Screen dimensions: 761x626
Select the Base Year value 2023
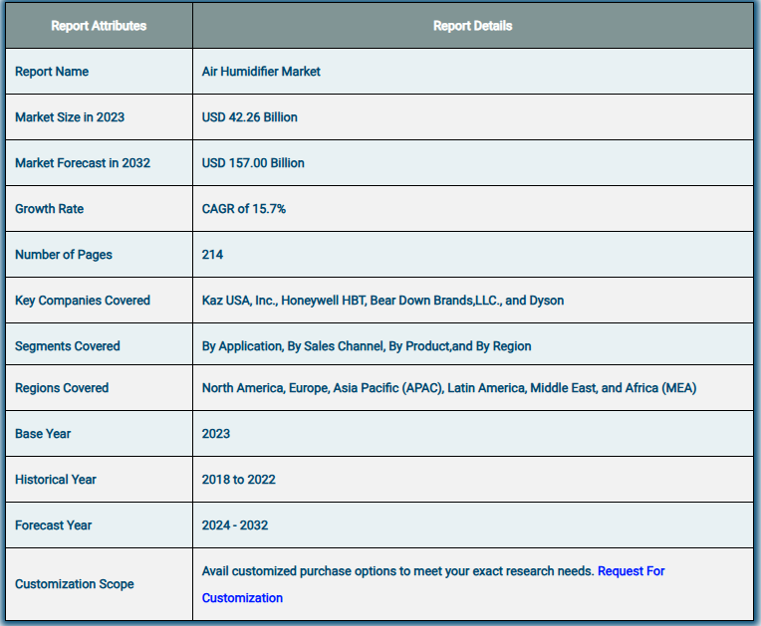(216, 434)
